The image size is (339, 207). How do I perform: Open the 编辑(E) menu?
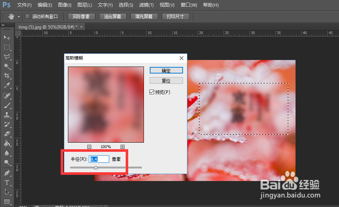(x=45, y=5)
